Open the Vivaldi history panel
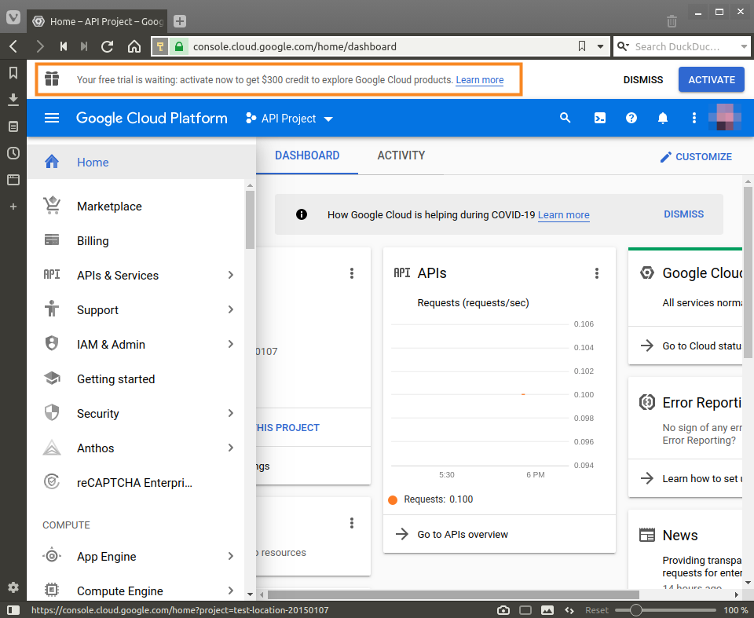Image resolution: width=754 pixels, height=618 pixels. [x=13, y=153]
